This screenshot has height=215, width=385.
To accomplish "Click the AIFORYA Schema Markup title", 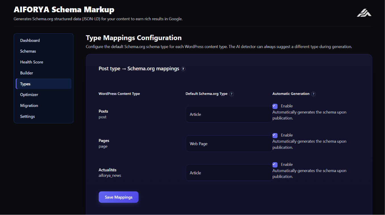I will click(x=64, y=10).
